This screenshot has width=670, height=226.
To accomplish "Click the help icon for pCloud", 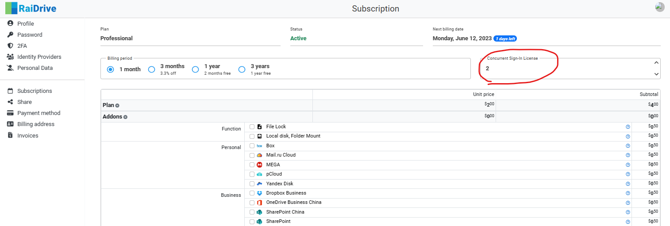I will [628, 174].
